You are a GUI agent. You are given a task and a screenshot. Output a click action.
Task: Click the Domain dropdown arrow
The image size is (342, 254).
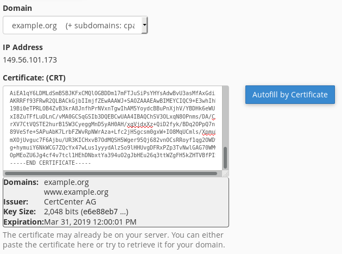[x=144, y=25]
